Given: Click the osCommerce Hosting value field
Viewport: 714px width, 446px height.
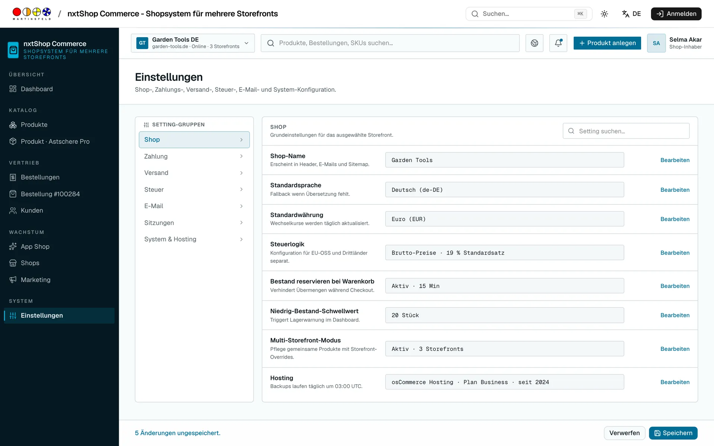Looking at the screenshot, I should click(x=505, y=382).
